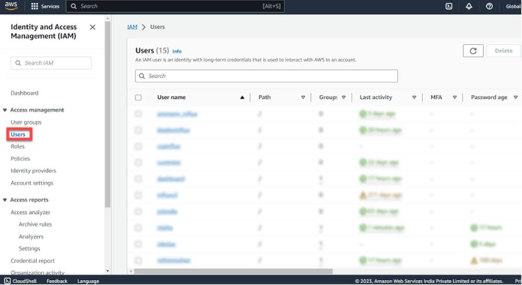Open the Global region selector
Screen dimensions: 522x285
tap(513, 6)
